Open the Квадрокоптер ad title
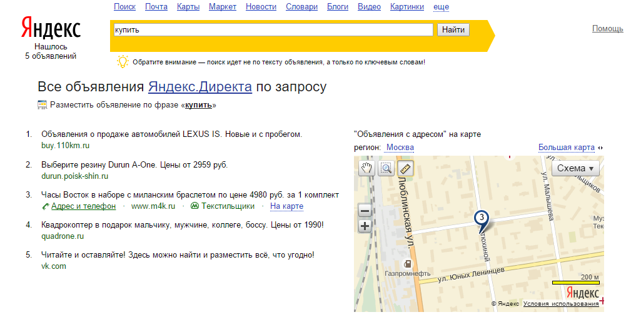The image size is (631, 317). (x=183, y=225)
